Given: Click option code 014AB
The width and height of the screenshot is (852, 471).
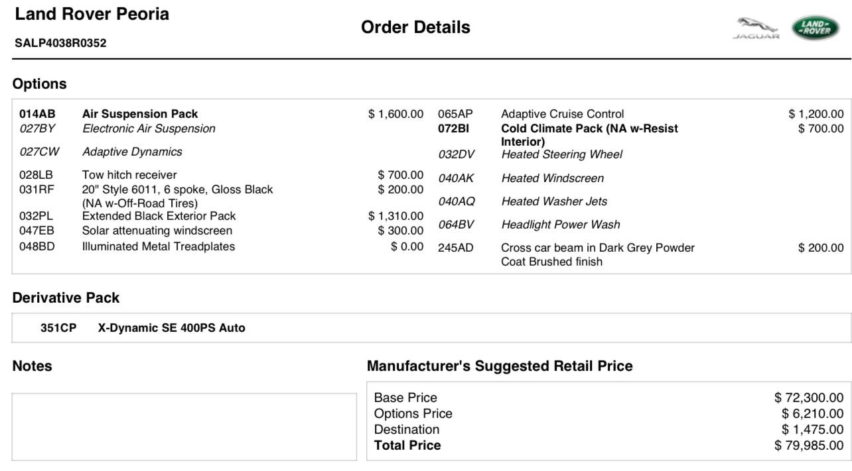Looking at the screenshot, I should 37,114.
